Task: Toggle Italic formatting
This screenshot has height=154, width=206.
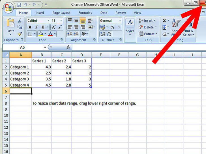Action: click(37, 27)
